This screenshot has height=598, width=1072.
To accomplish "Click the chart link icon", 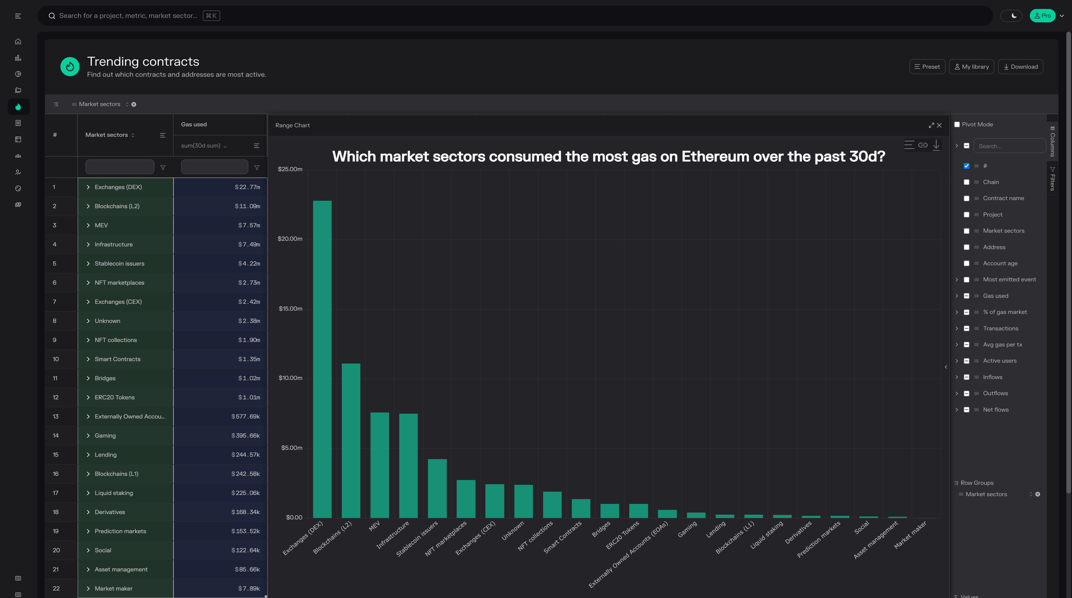I will click(923, 145).
